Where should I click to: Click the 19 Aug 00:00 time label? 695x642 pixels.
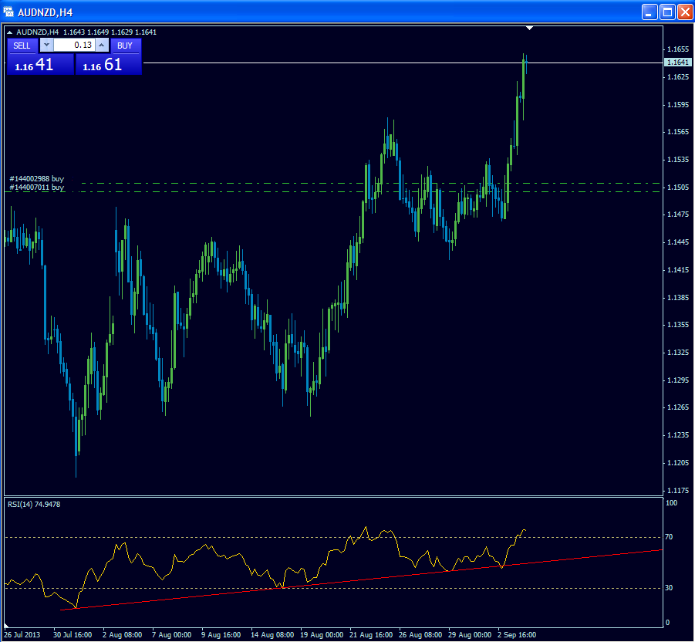coord(322,634)
